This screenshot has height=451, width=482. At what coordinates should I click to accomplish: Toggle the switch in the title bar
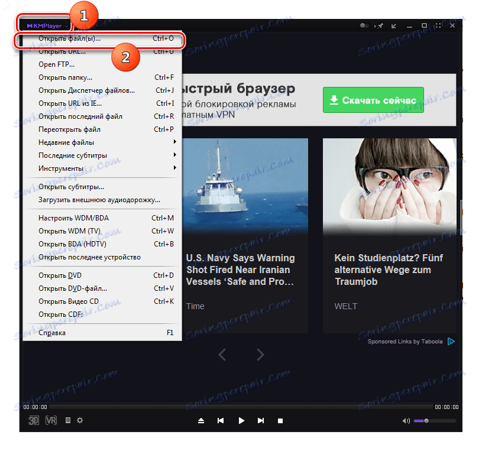point(364,25)
